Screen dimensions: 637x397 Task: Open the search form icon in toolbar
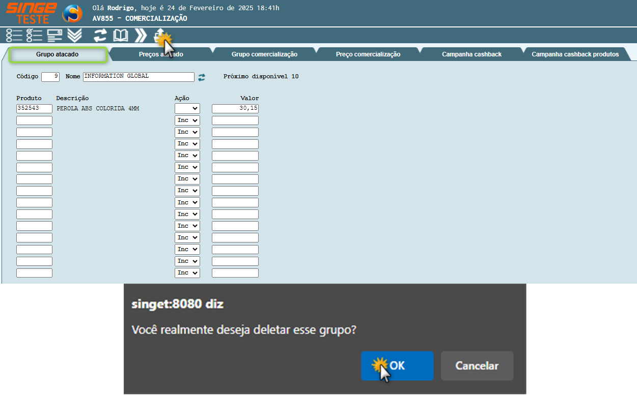point(54,35)
